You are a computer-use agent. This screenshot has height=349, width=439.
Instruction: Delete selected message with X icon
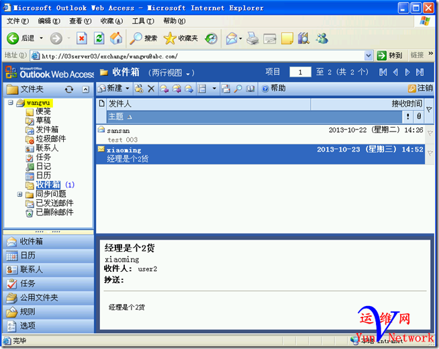151,89
